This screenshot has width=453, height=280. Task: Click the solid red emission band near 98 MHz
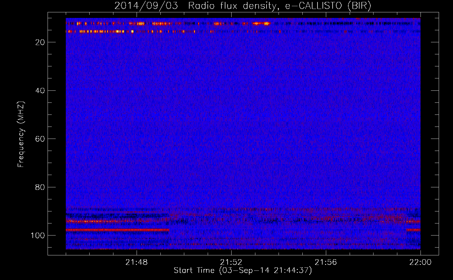tap(118, 230)
